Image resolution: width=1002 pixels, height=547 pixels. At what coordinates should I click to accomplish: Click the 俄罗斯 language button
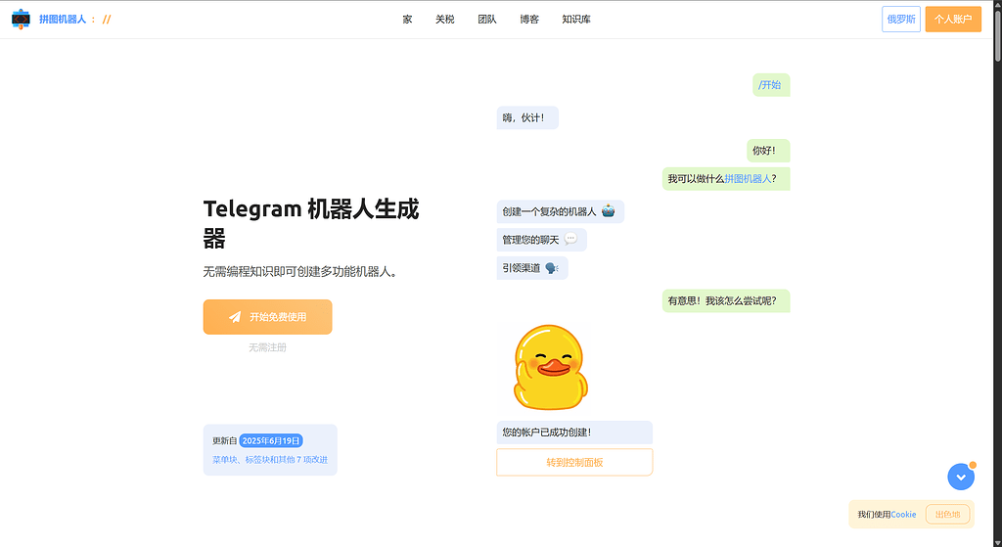tap(901, 20)
